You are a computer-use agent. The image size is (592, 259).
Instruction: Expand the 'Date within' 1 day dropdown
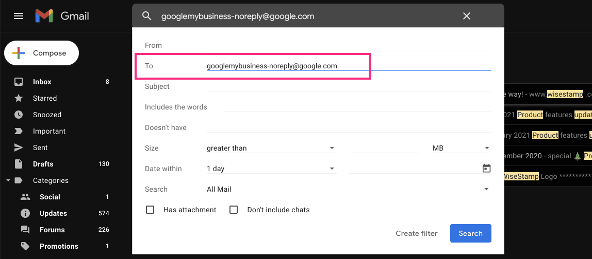[271, 169]
